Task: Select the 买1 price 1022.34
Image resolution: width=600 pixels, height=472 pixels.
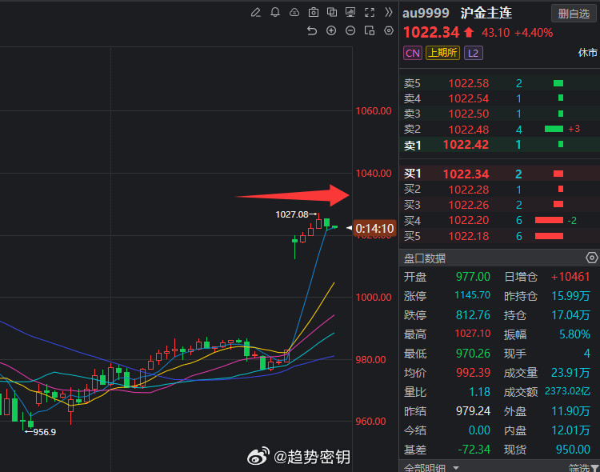Action: pyautogui.click(x=466, y=174)
